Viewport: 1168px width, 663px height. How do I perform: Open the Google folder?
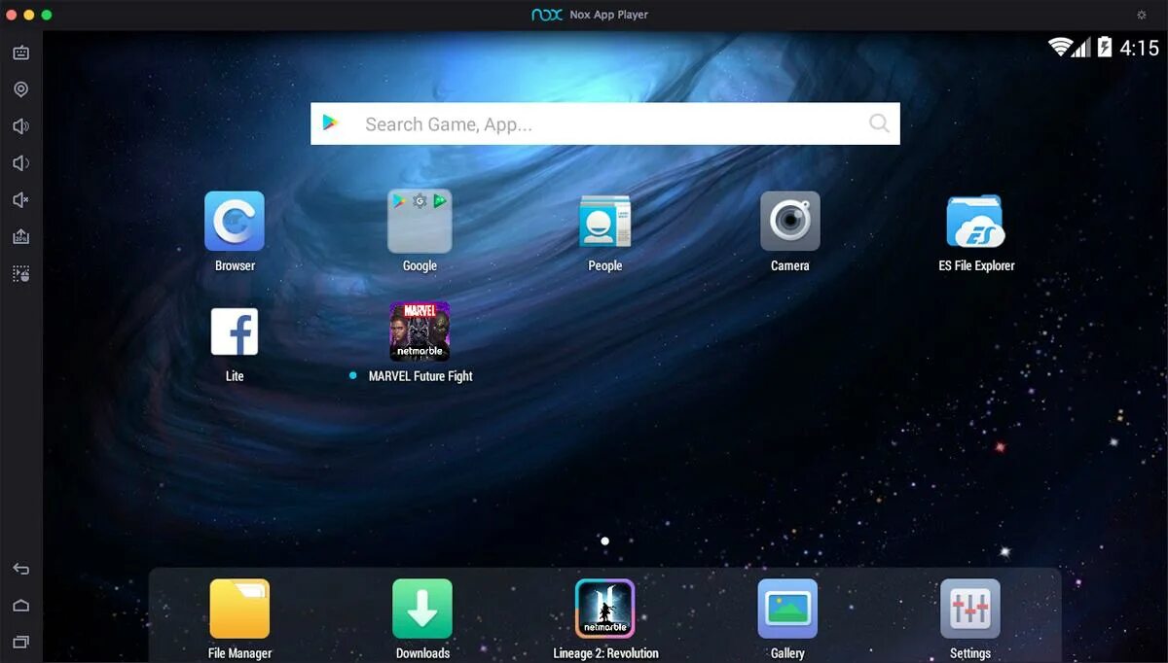tap(420, 221)
